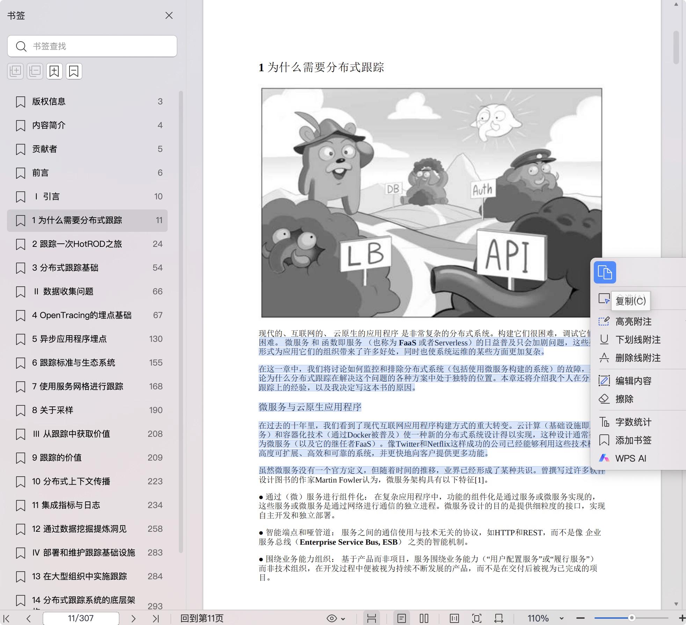This screenshot has width=686, height=625.
Task: Click the delete bookmark icon in panel toolbar
Action: [x=74, y=71]
